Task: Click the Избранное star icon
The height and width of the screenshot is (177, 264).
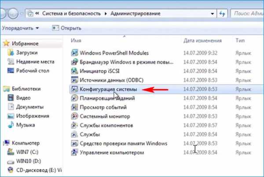Action: click(x=6, y=43)
